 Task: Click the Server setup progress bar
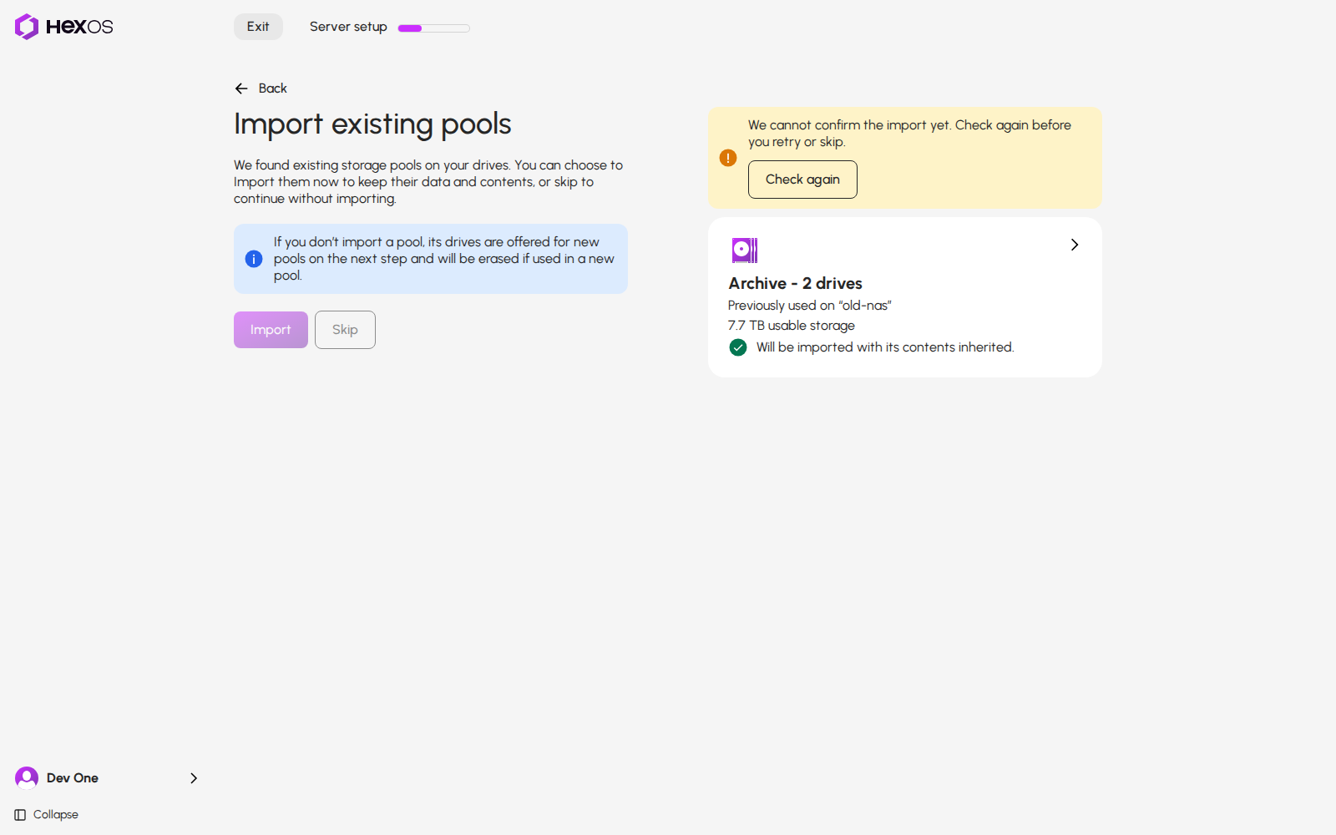pyautogui.click(x=434, y=28)
